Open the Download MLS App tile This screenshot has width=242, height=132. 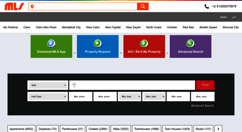click(51, 46)
